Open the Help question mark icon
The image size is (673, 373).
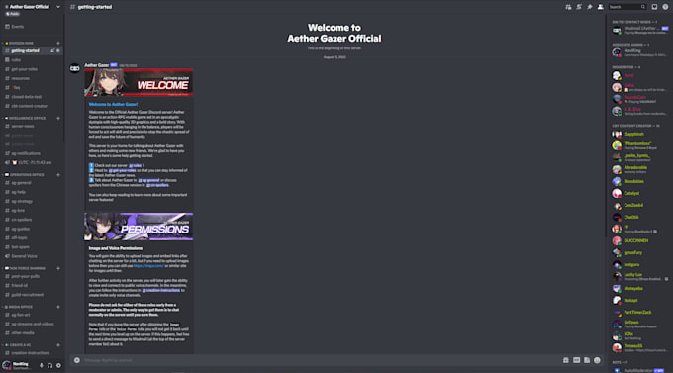[665, 7]
